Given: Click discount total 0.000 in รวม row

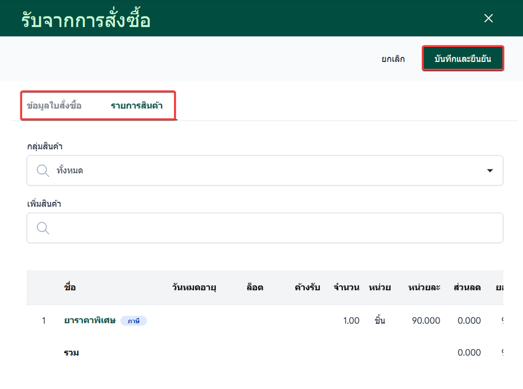Looking at the screenshot, I should click(469, 352).
